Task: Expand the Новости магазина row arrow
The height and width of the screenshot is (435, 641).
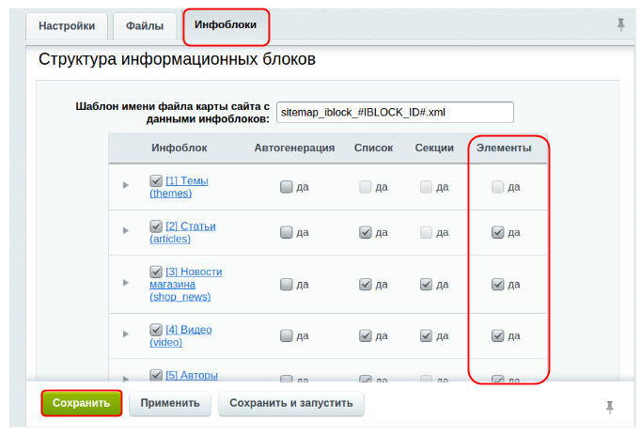Action: pyautogui.click(x=126, y=283)
